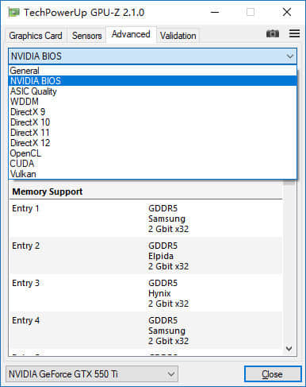
Task: Take a screenshot with the camera icon
Action: pos(273,33)
